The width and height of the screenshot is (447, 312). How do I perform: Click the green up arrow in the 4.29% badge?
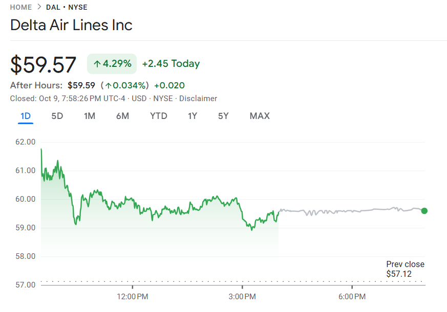pos(97,64)
